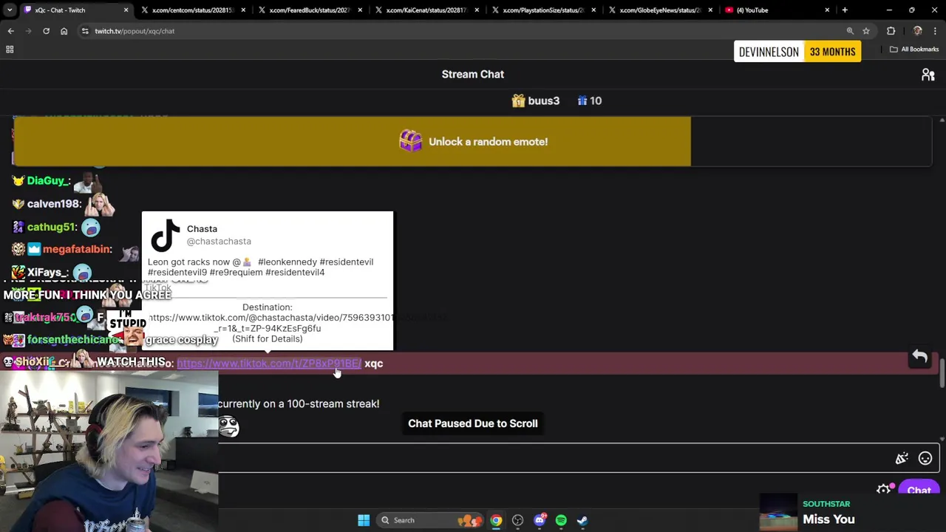
Task: Bookmark this page with star icon
Action: [x=866, y=31]
